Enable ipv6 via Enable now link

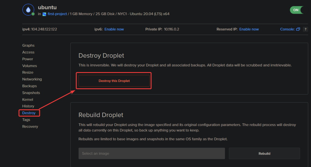pyautogui.click(x=114, y=29)
